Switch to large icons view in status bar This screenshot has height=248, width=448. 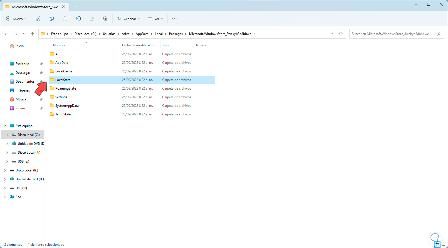point(444,244)
